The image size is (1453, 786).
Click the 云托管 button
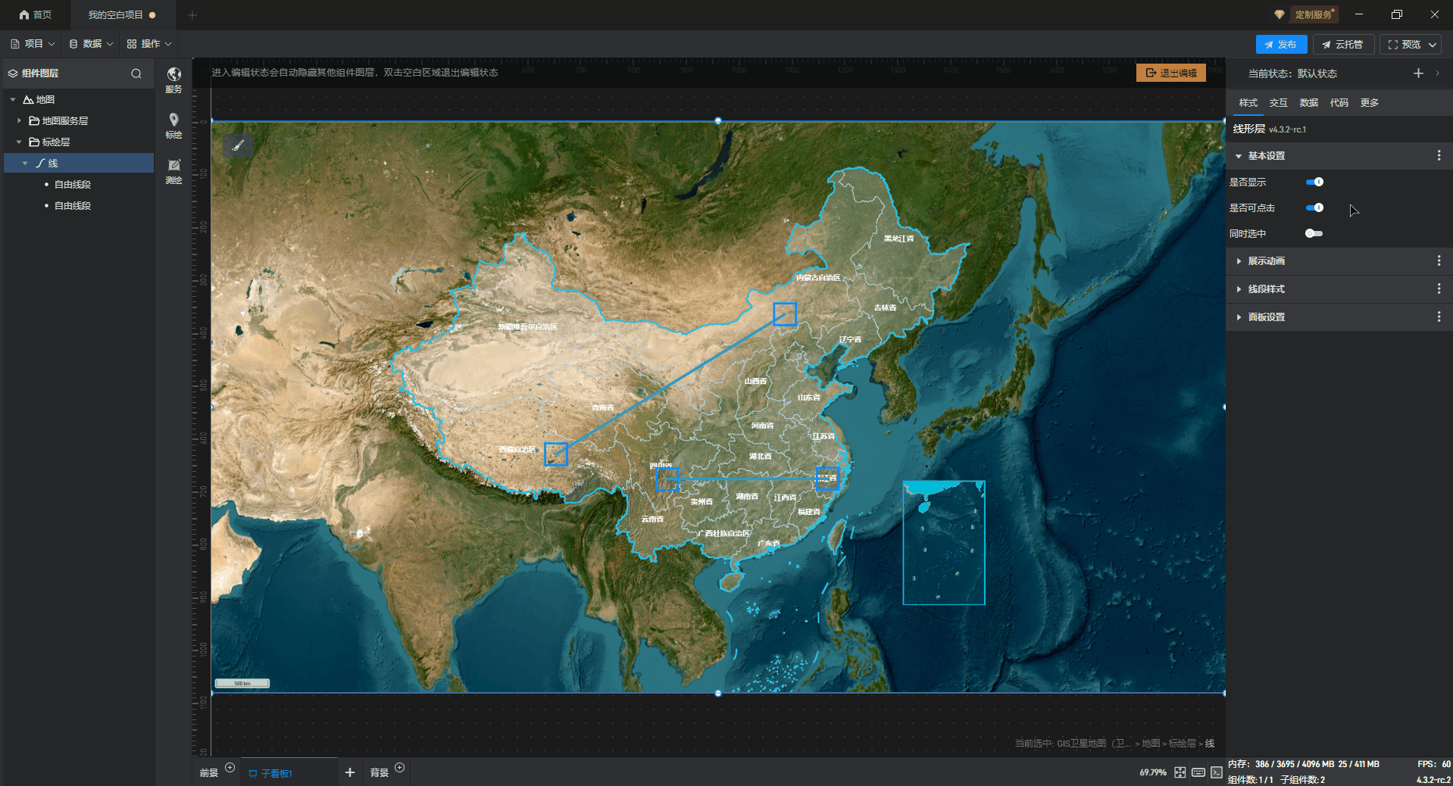(1343, 44)
